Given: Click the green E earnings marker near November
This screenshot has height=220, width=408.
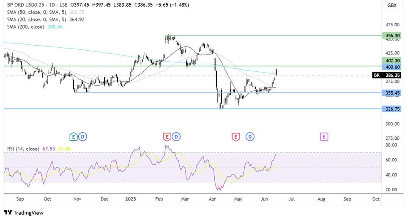Looking at the screenshot, I should 74,137.
